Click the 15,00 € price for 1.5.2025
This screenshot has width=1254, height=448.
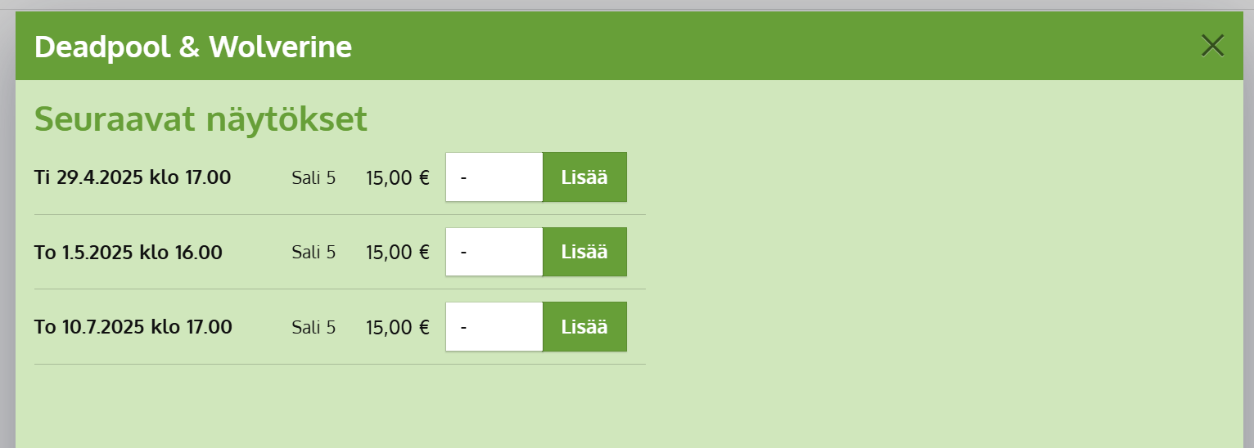click(397, 253)
